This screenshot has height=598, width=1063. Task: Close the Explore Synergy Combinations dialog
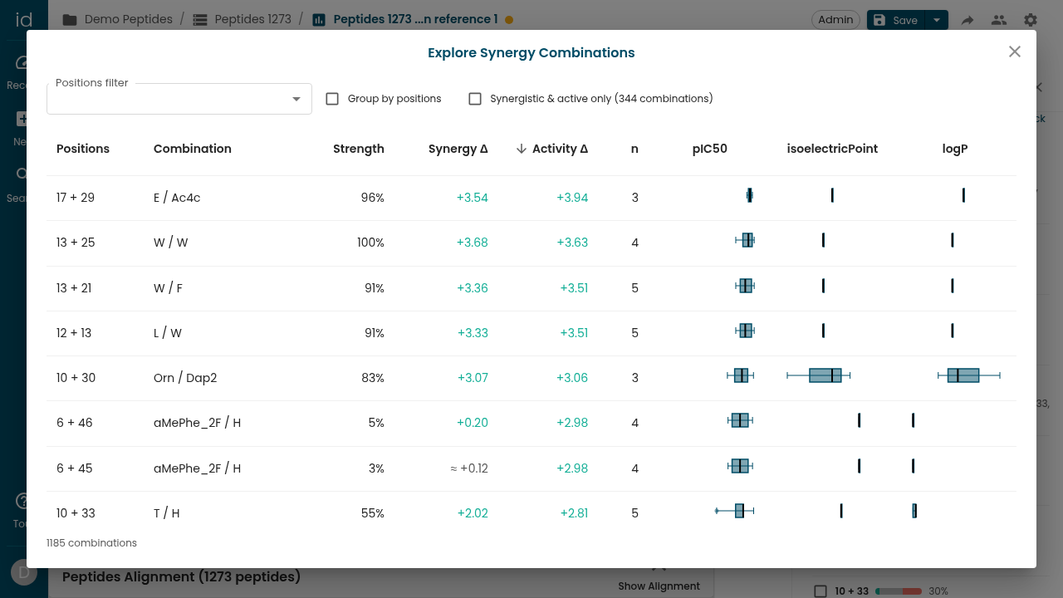1015,51
